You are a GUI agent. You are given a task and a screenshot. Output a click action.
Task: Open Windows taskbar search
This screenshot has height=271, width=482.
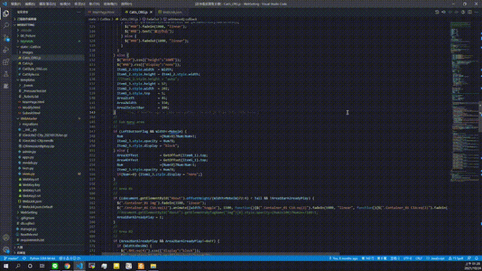point(18,266)
